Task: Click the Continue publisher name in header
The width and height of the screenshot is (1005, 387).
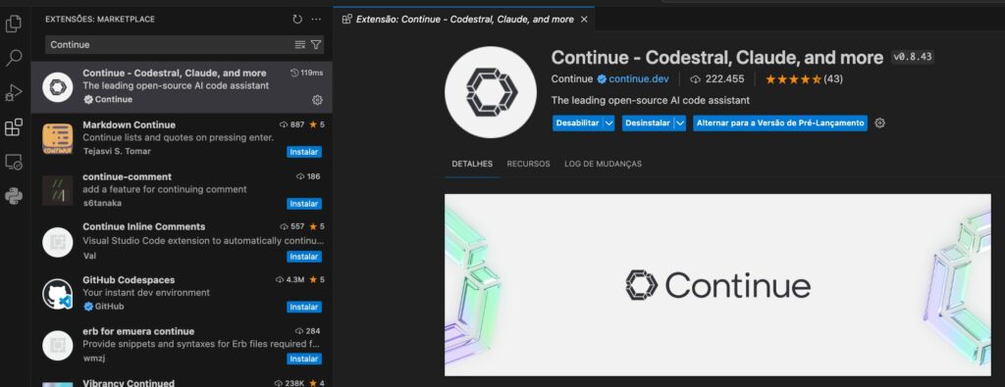Action: point(572,79)
